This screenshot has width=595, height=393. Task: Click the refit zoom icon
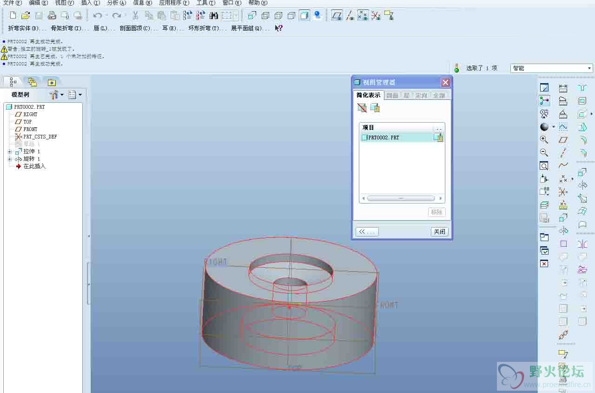pos(544,165)
